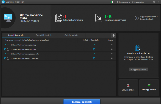This screenshot has height=104, width=161.
Task: Click the duplicate files found icon
Action: [58, 18]
